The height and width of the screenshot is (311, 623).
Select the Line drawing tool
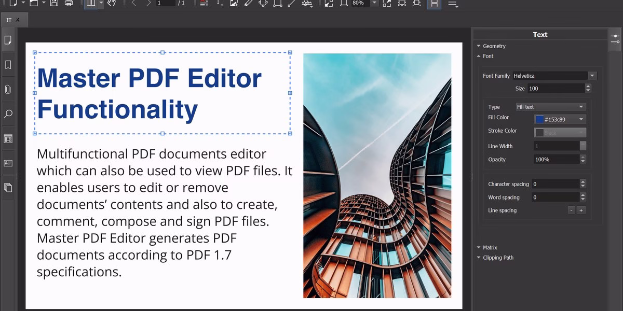[x=292, y=4]
